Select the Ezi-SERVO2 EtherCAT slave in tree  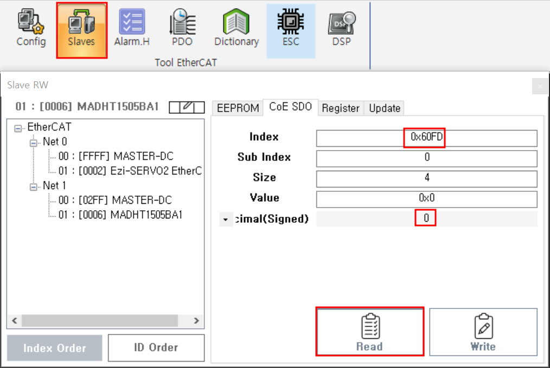click(129, 171)
